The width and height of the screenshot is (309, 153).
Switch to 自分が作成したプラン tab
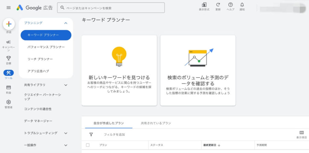click(x=109, y=123)
